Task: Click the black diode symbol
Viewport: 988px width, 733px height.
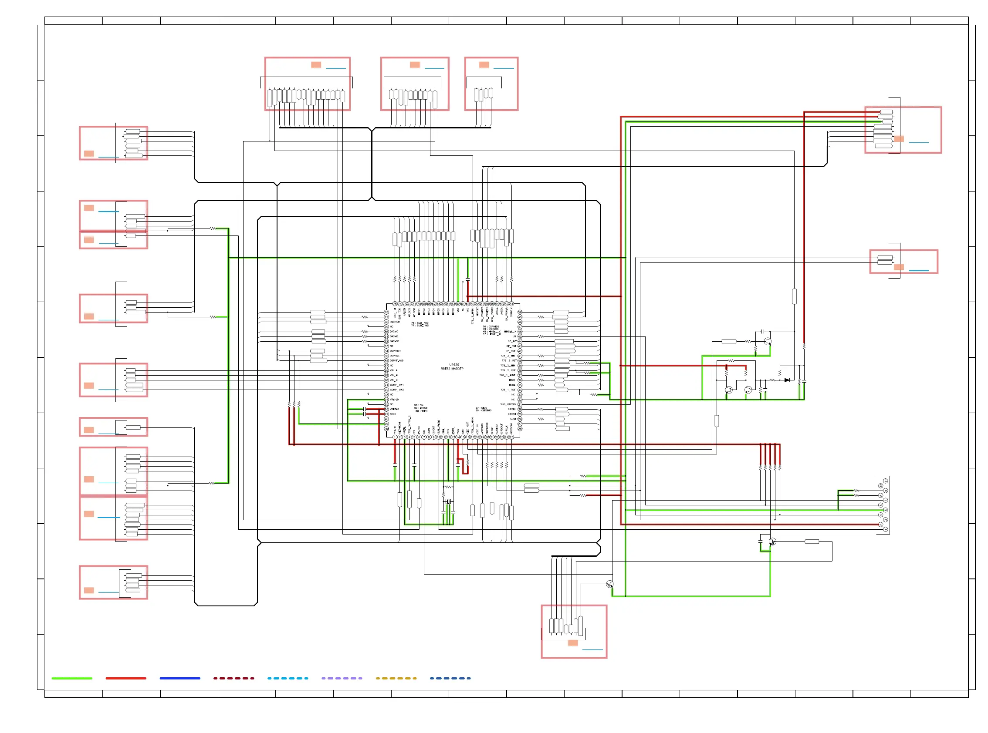Action: 787,380
